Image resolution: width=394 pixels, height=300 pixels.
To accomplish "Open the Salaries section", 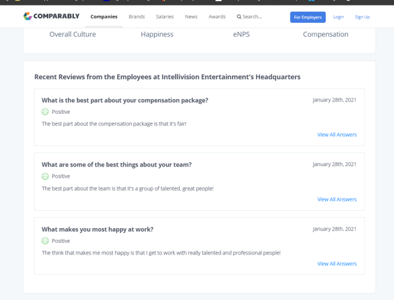I will (x=164, y=17).
